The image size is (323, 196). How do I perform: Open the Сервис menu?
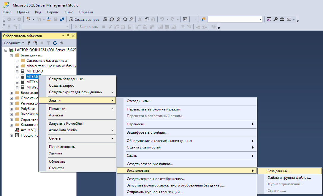click(x=53, y=12)
